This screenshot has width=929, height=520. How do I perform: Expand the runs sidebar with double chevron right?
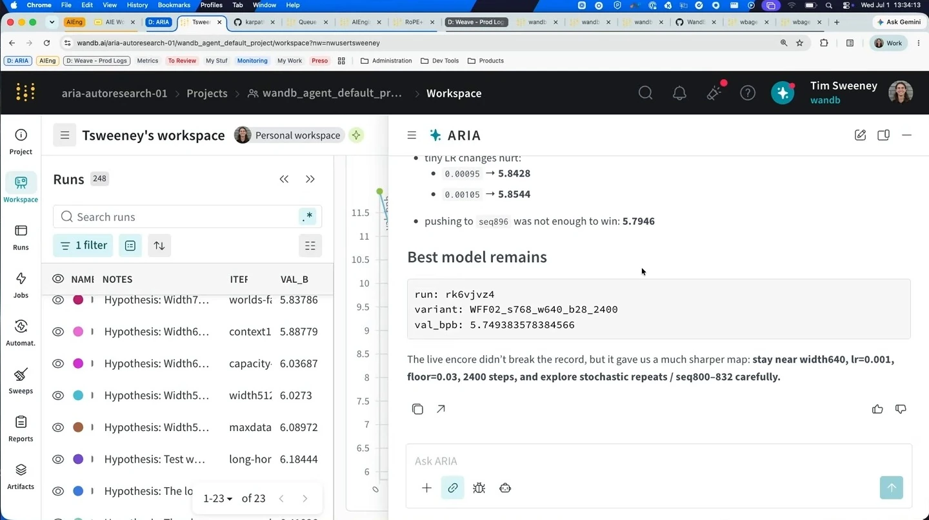pyautogui.click(x=310, y=179)
